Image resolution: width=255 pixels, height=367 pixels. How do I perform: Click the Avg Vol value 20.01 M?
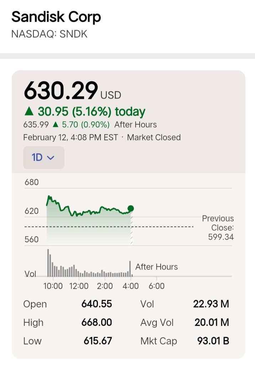(x=212, y=323)
